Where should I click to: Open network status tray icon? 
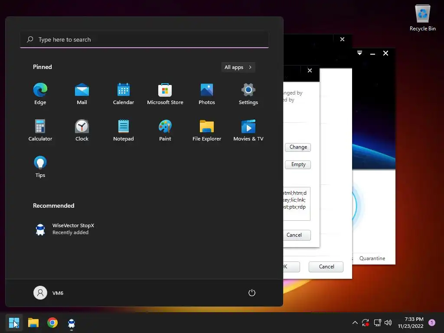(x=378, y=323)
